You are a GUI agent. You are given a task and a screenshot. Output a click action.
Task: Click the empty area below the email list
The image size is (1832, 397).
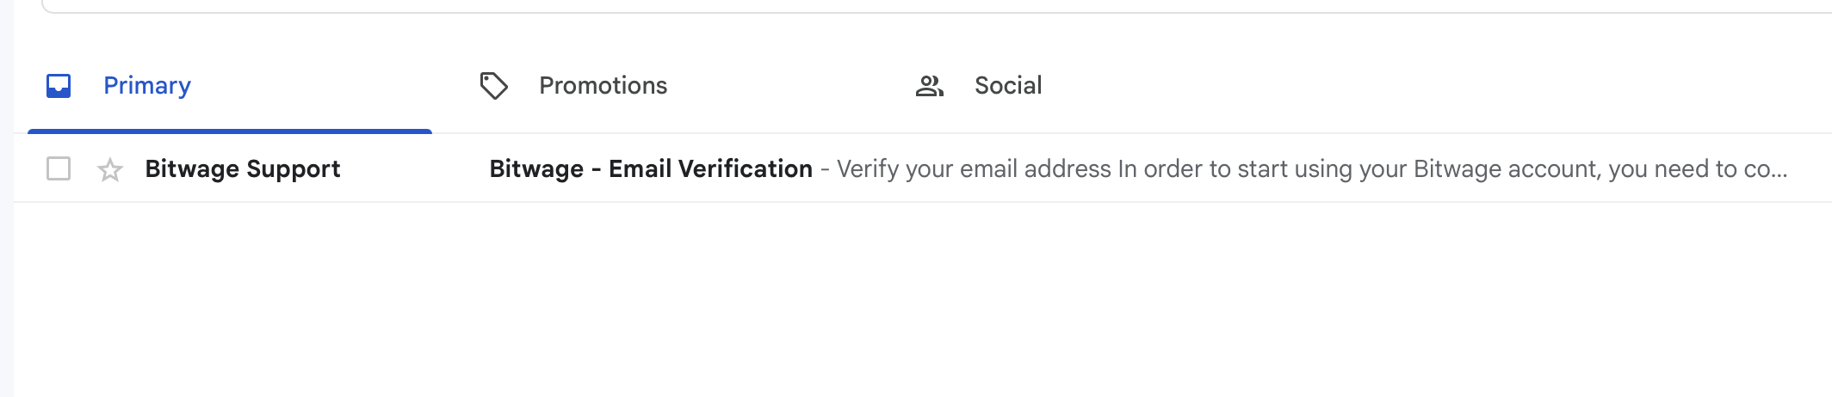coord(921,301)
